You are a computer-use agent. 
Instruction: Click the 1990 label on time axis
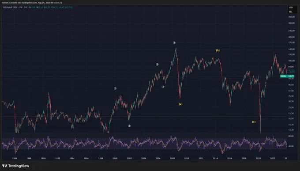tap(43, 158)
